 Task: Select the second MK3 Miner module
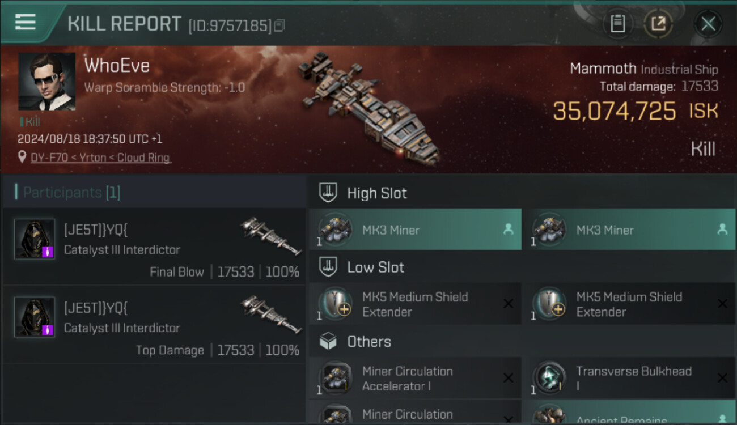click(628, 229)
